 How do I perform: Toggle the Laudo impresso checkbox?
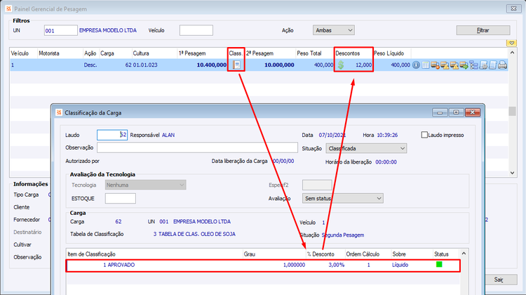tap(424, 135)
